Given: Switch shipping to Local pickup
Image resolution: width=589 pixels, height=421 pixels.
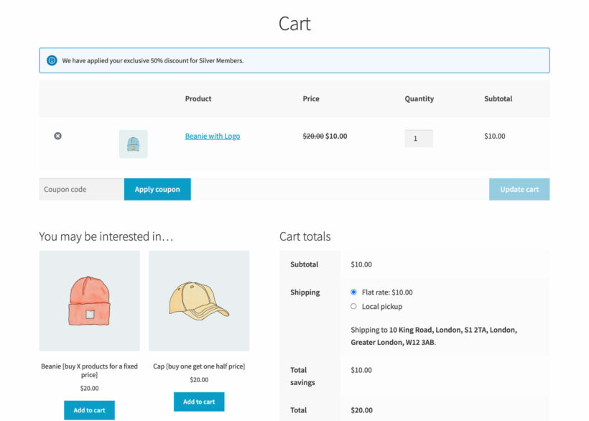Looking at the screenshot, I should (x=353, y=306).
